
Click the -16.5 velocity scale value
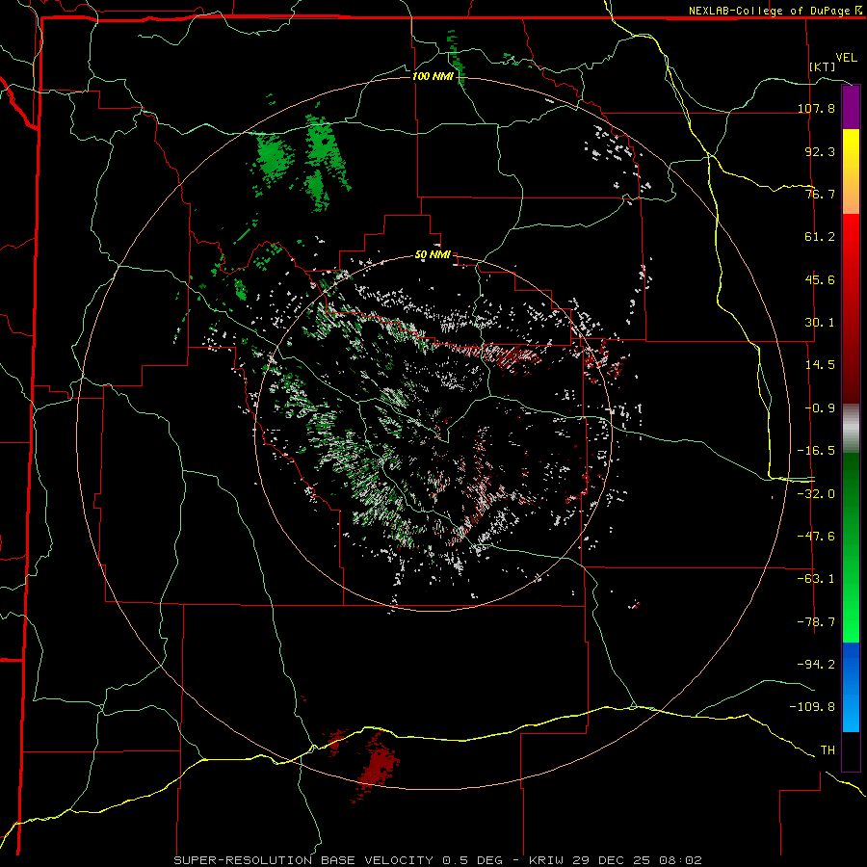click(x=816, y=451)
